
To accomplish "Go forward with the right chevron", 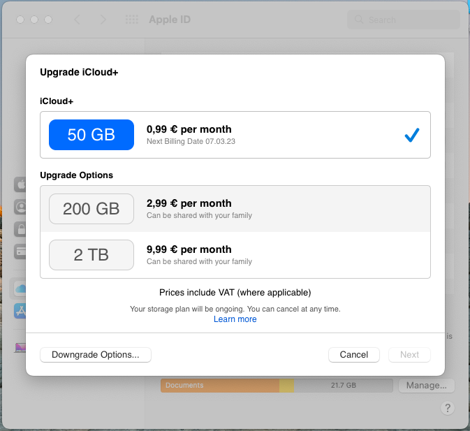I will pyautogui.click(x=103, y=20).
